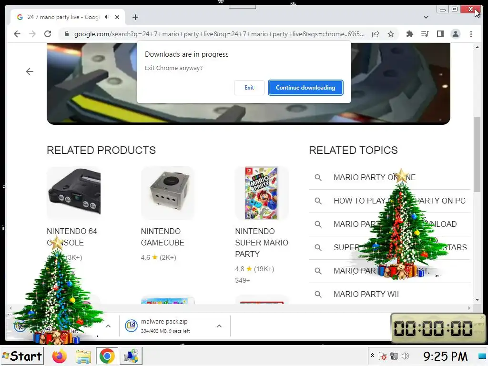Search related topic HOW TO PLAY PARTY ON PC
The width and height of the screenshot is (488, 366).
(400, 201)
